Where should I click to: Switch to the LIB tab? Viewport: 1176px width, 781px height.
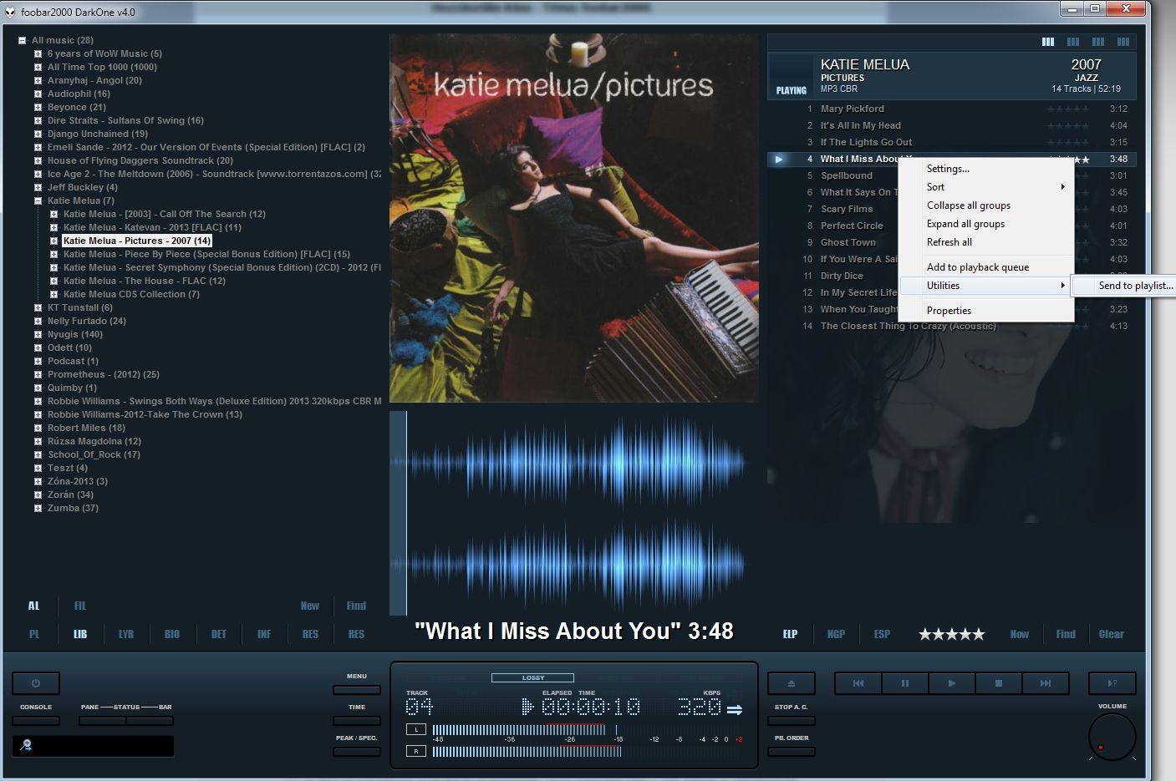(80, 634)
